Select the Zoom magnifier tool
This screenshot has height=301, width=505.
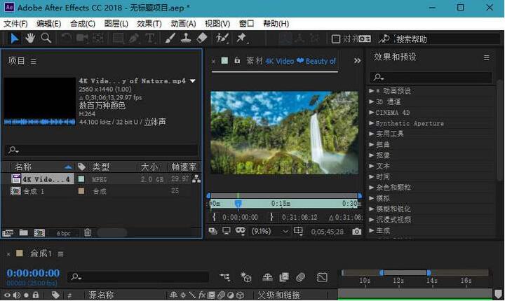[46, 38]
